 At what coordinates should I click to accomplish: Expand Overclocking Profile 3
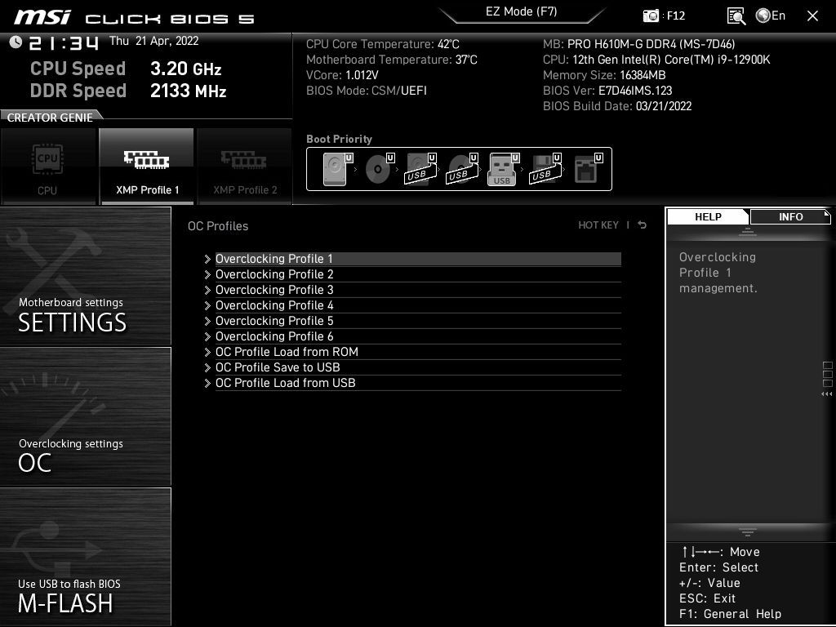pos(418,290)
